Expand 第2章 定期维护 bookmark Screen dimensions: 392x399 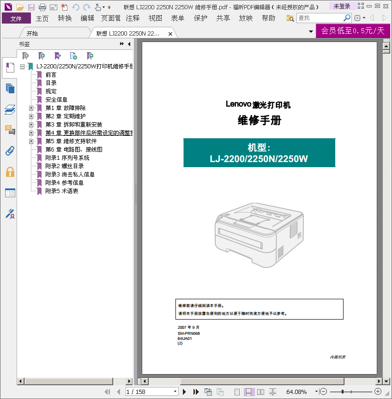coord(31,116)
